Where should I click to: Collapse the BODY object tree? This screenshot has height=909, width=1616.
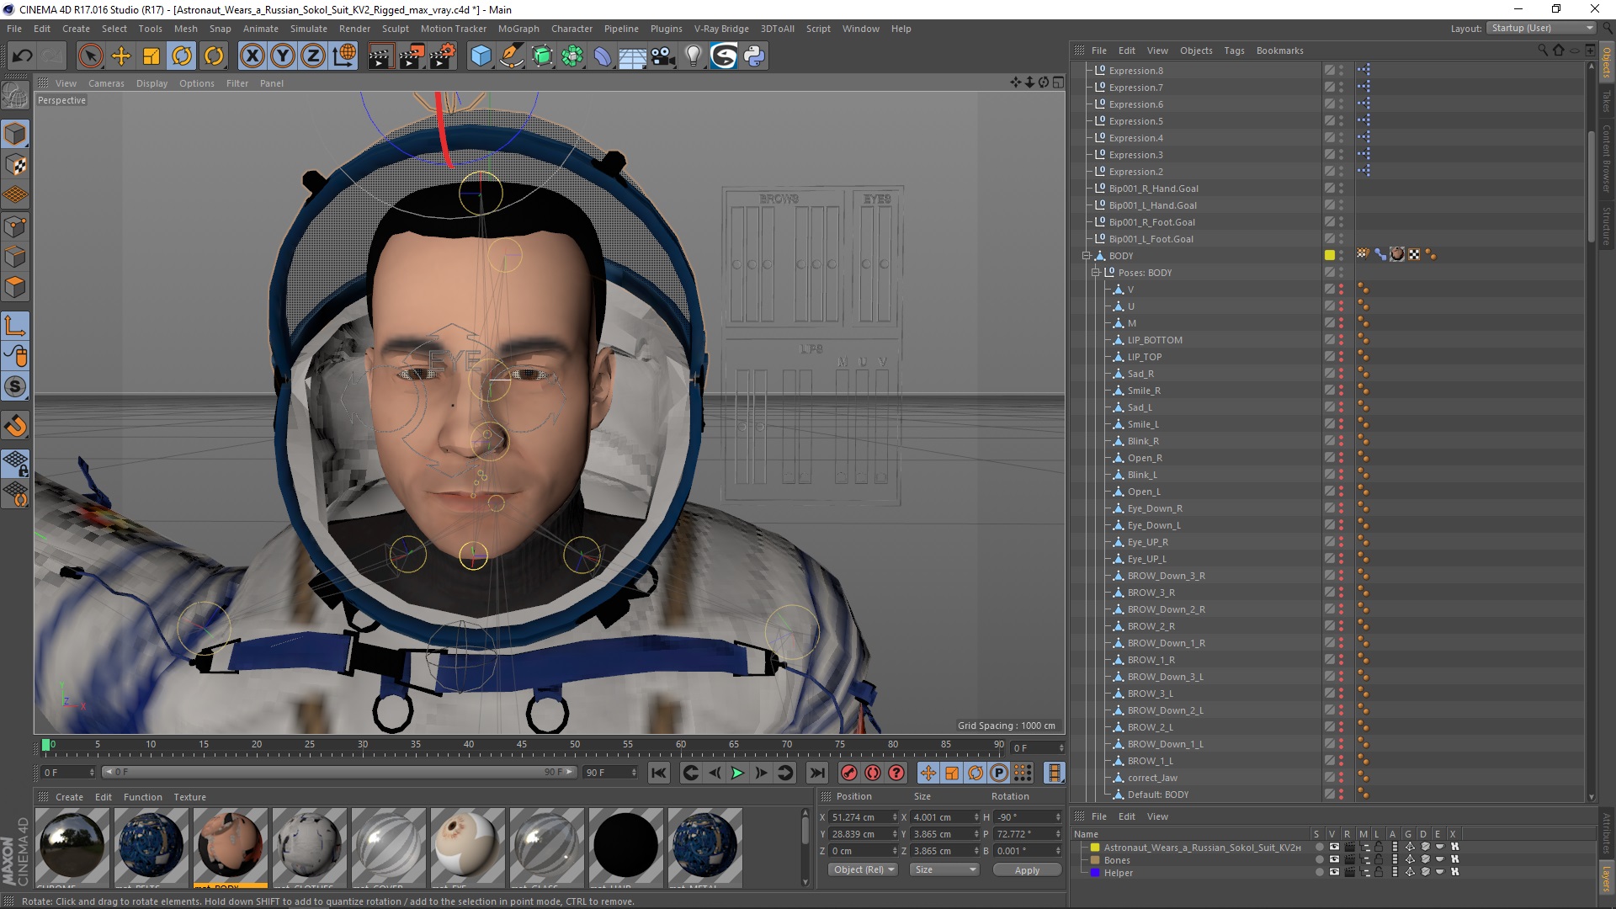1086,256
